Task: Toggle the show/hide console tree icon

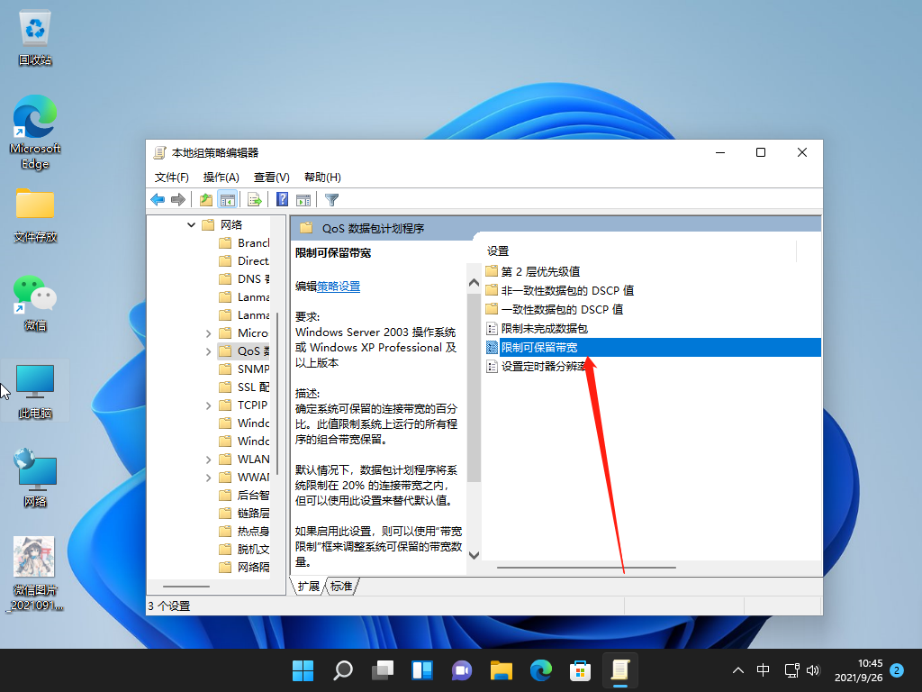Action: [x=228, y=199]
